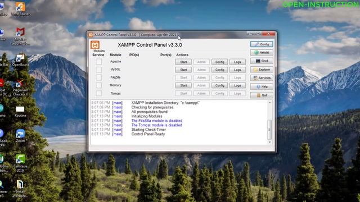This screenshot has height=202, width=360.
Task: Click the FileZilla Logs button
Action: [237, 77]
